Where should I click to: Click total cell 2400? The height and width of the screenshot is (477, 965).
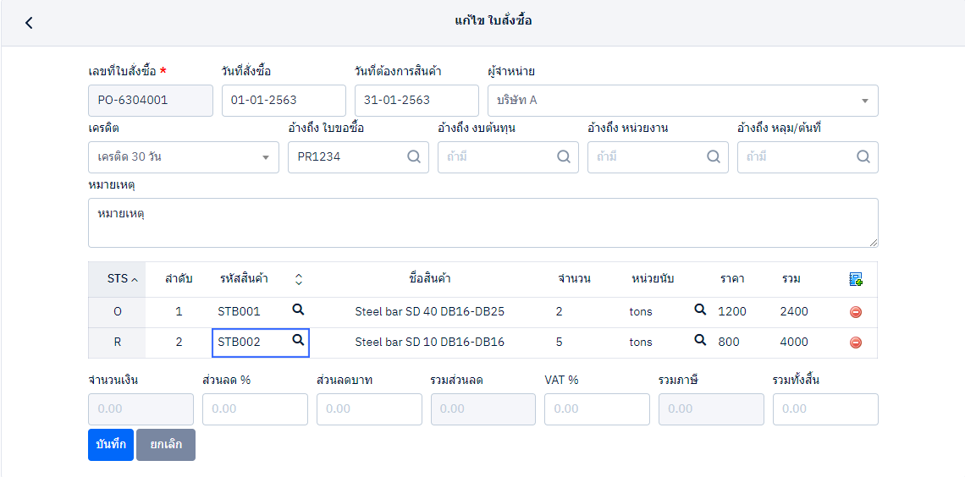tap(794, 311)
